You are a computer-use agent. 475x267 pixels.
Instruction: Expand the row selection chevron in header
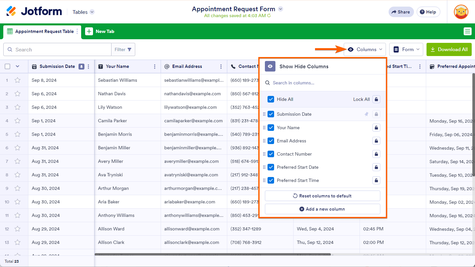17,66
